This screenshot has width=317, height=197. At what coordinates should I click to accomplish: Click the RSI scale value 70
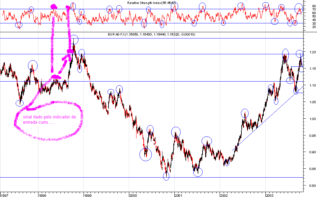(x=314, y=10)
